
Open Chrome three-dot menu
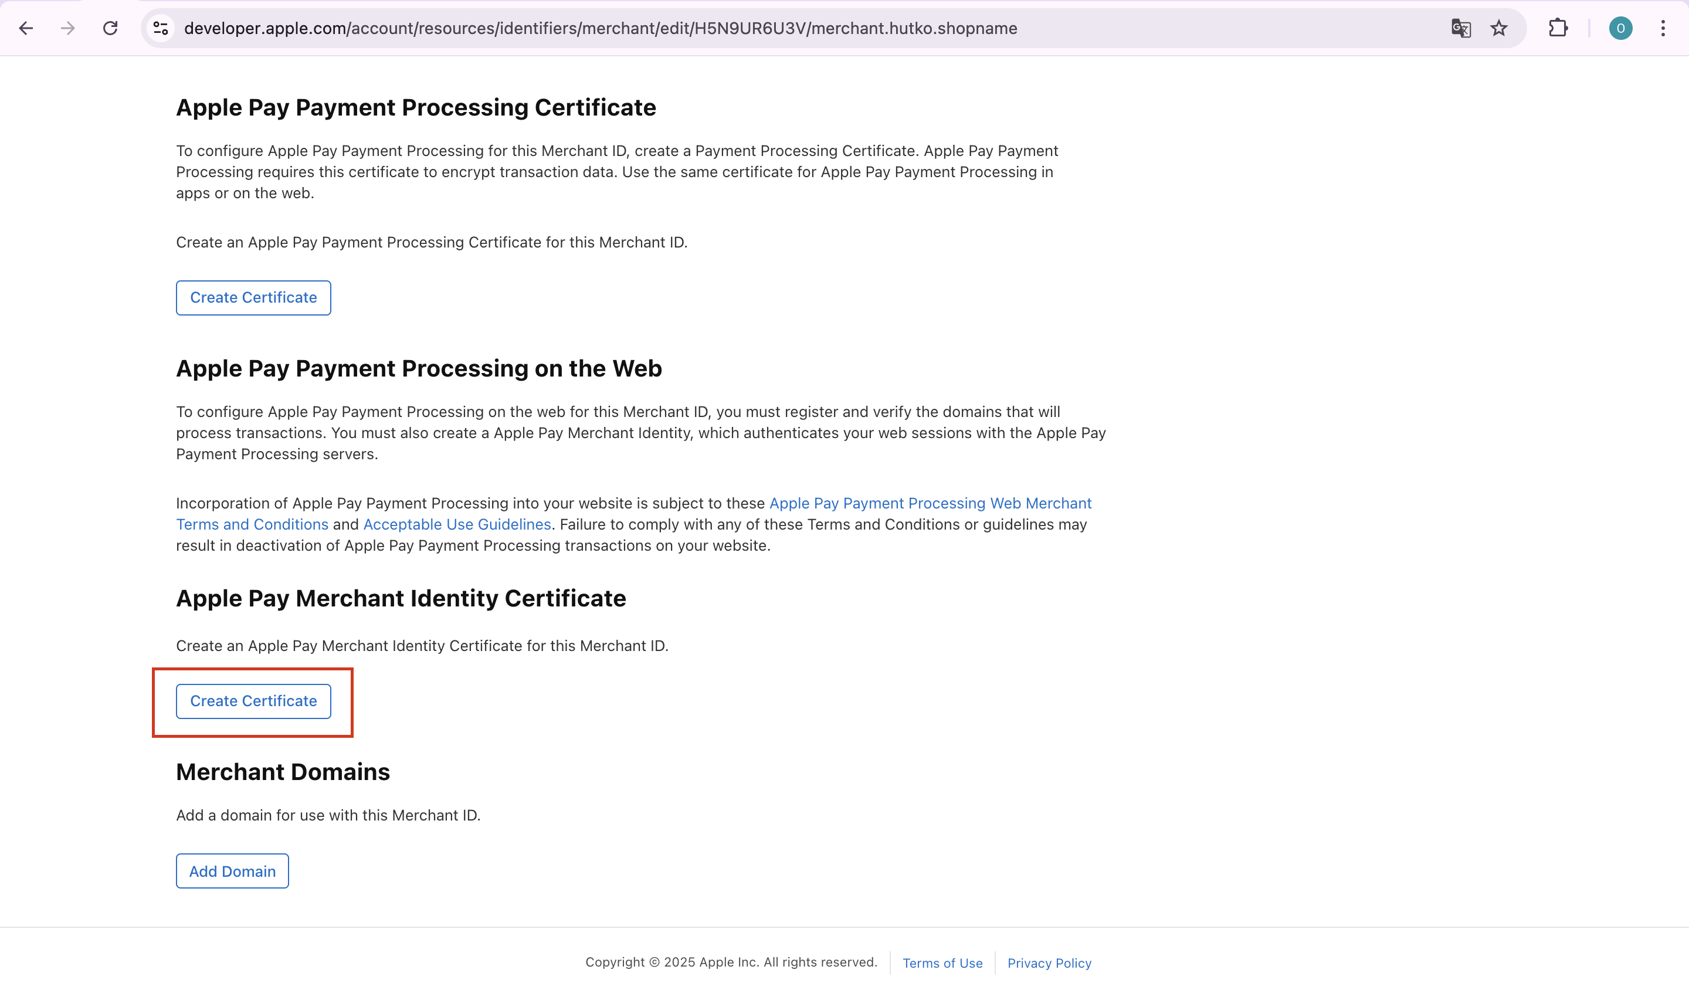coord(1663,28)
